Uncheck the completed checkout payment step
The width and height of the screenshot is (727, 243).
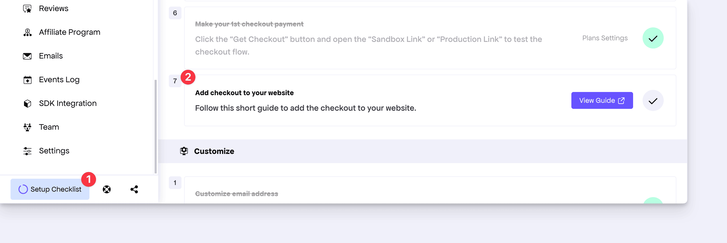(x=653, y=38)
